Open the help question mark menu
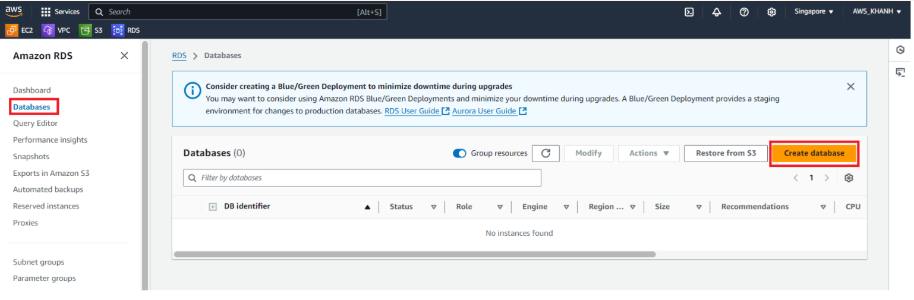 tap(744, 12)
